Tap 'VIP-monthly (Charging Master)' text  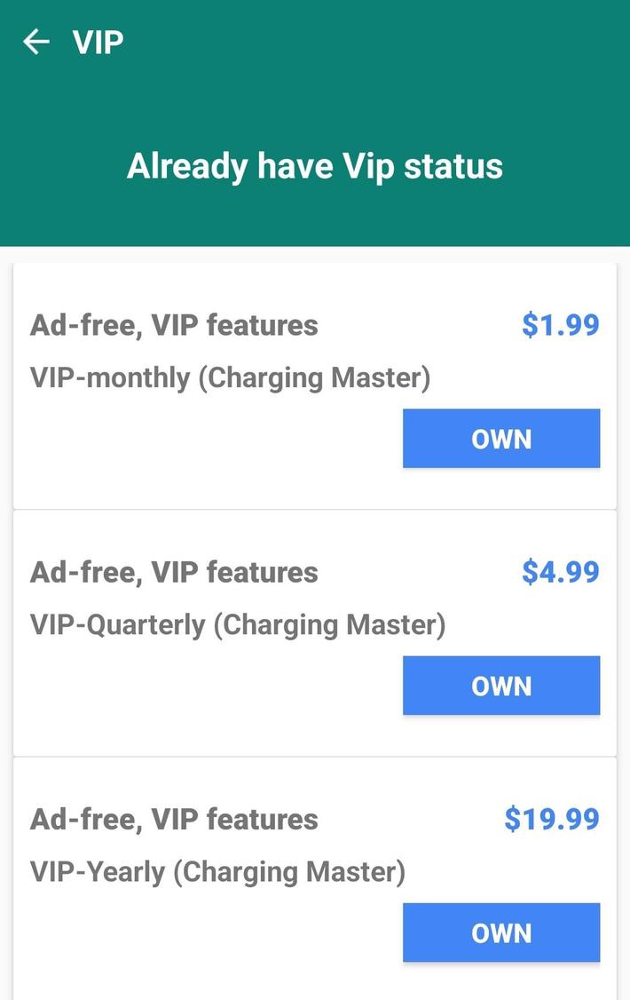[x=230, y=377]
